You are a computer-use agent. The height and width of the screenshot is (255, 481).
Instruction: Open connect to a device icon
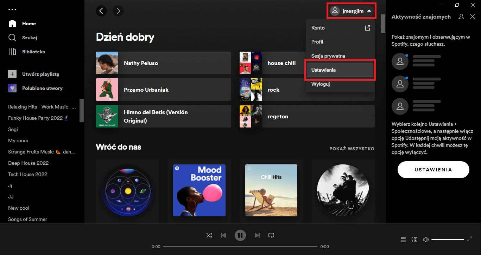[x=414, y=240]
